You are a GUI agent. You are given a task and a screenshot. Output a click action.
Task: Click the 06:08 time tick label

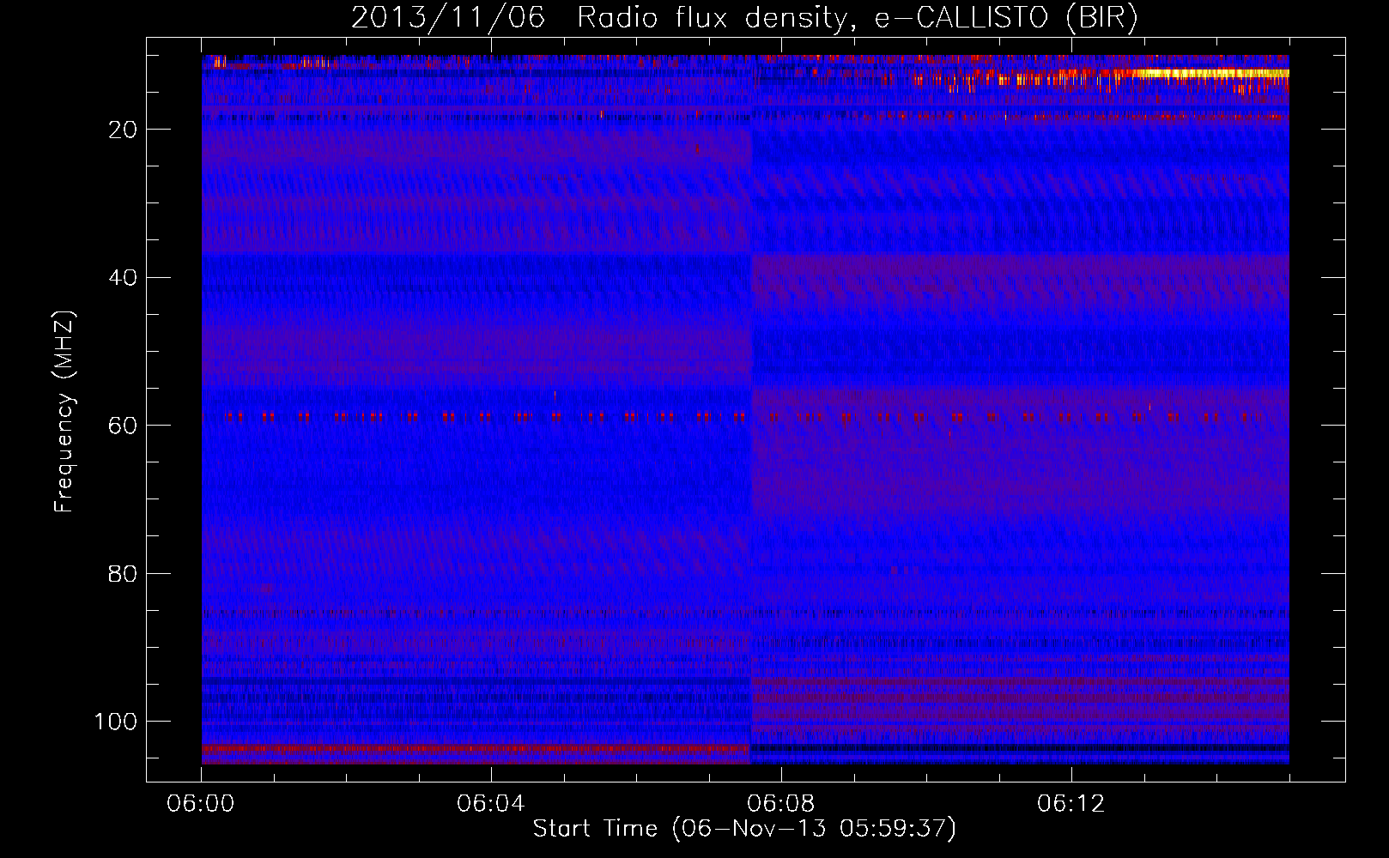pos(781,804)
